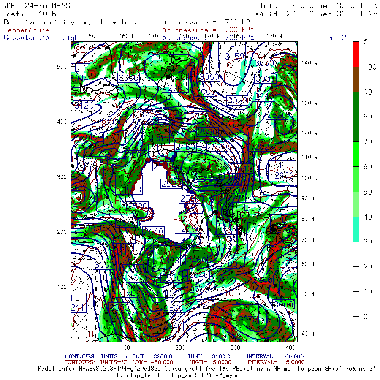The width and height of the screenshot is (380, 380).
Task: Click the cyan 30–40% color bar segment
Action: click(356, 229)
